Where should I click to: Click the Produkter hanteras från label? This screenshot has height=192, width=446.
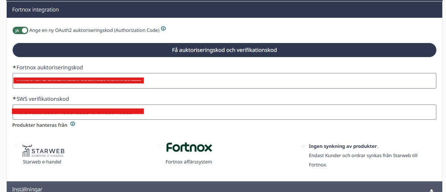(x=40, y=125)
